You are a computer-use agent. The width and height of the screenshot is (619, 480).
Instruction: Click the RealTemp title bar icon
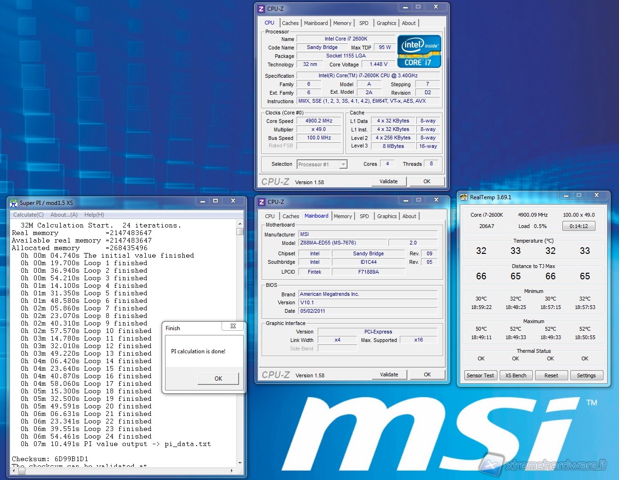tap(464, 197)
